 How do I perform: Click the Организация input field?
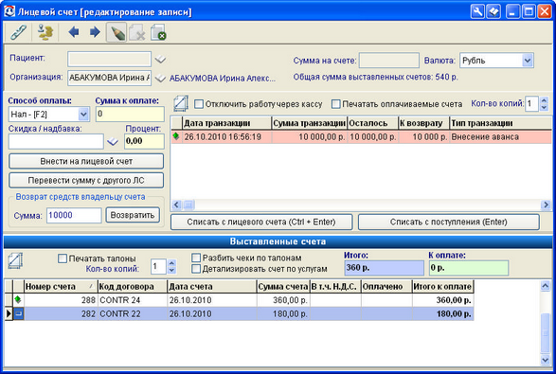point(109,78)
